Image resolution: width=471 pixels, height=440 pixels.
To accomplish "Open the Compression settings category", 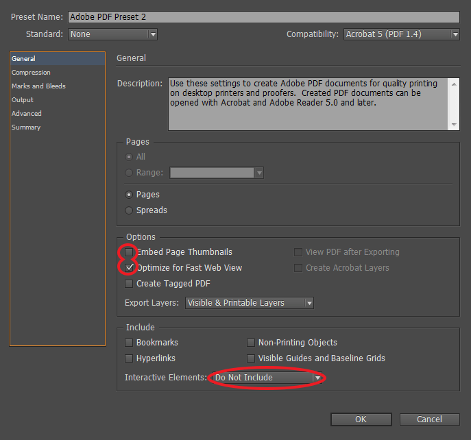I will click(x=31, y=73).
